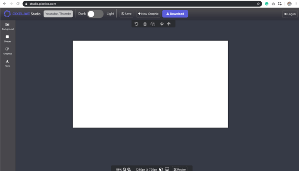Bring element forward with up arrow
The image size is (299, 171).
pyautogui.click(x=169, y=24)
